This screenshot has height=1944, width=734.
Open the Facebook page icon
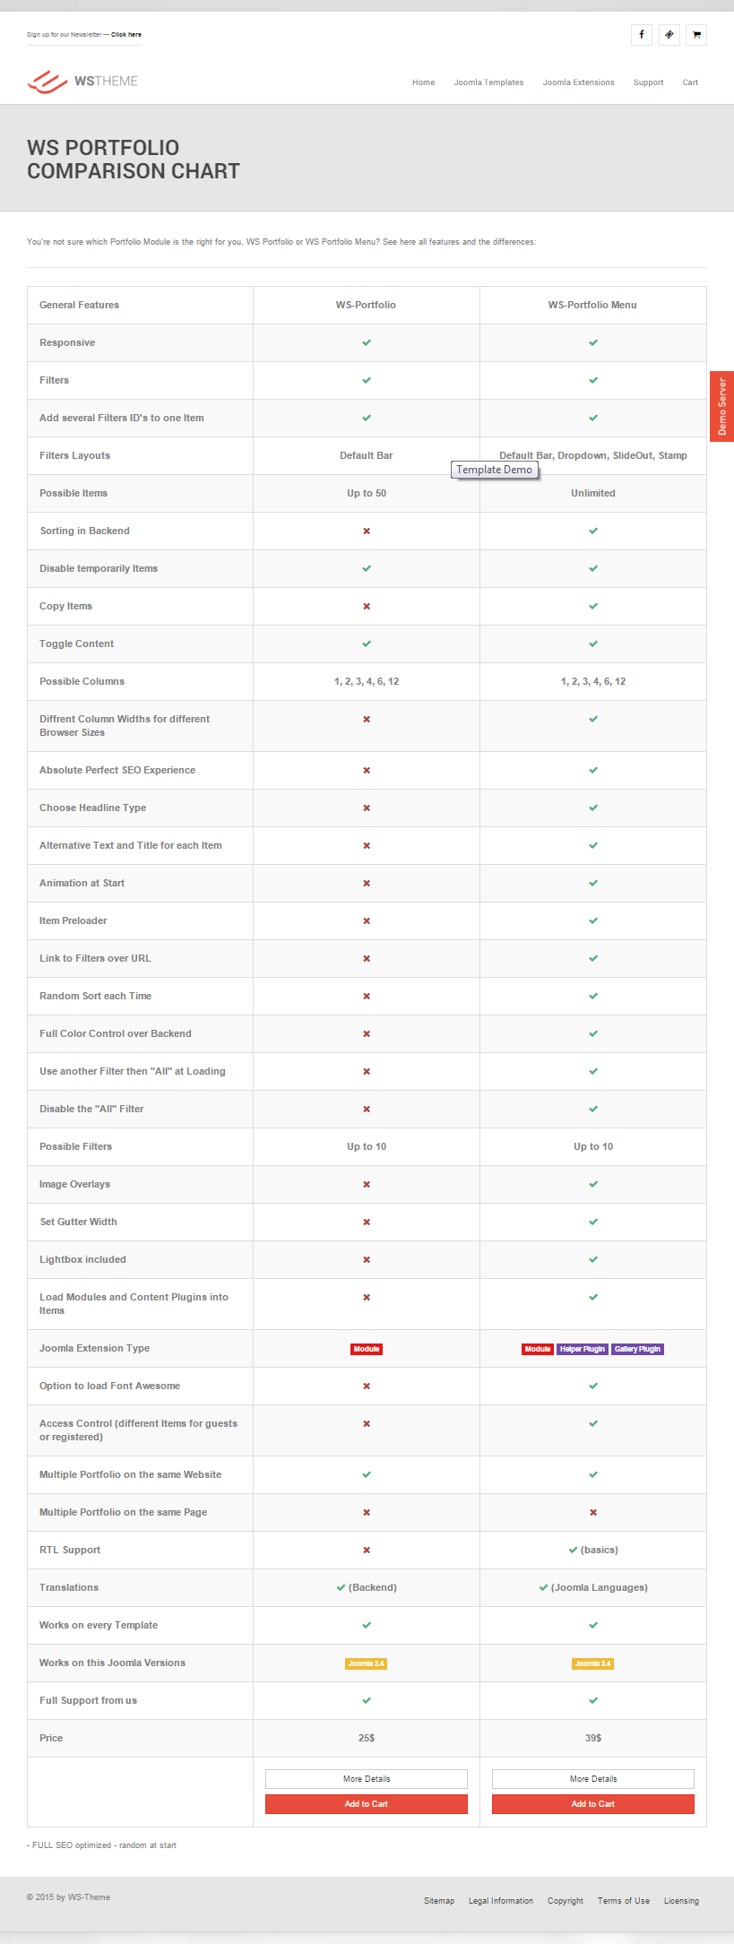pyautogui.click(x=641, y=35)
